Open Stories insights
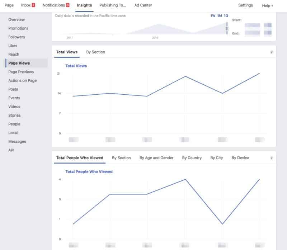287x250 pixels. [x=14, y=115]
